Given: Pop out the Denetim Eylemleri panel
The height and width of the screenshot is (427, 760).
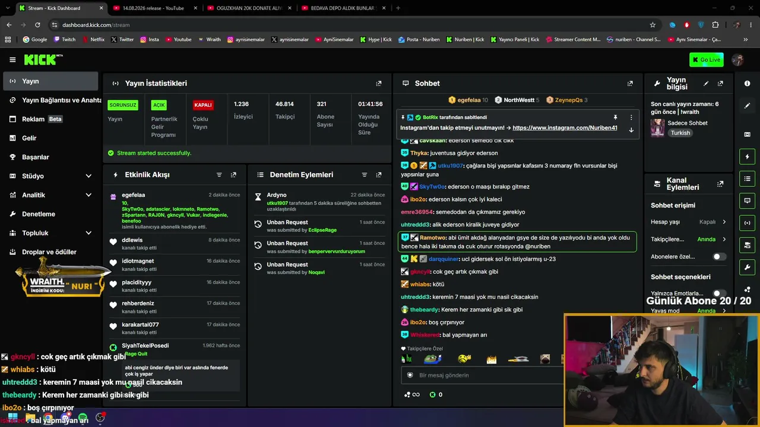Looking at the screenshot, I should [379, 175].
